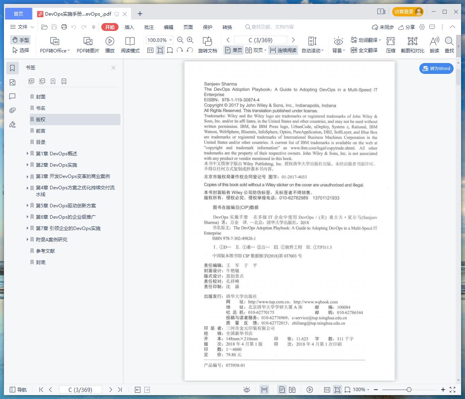Open the signature pen panel in sidebar
The width and height of the screenshot is (465, 399).
point(13,125)
